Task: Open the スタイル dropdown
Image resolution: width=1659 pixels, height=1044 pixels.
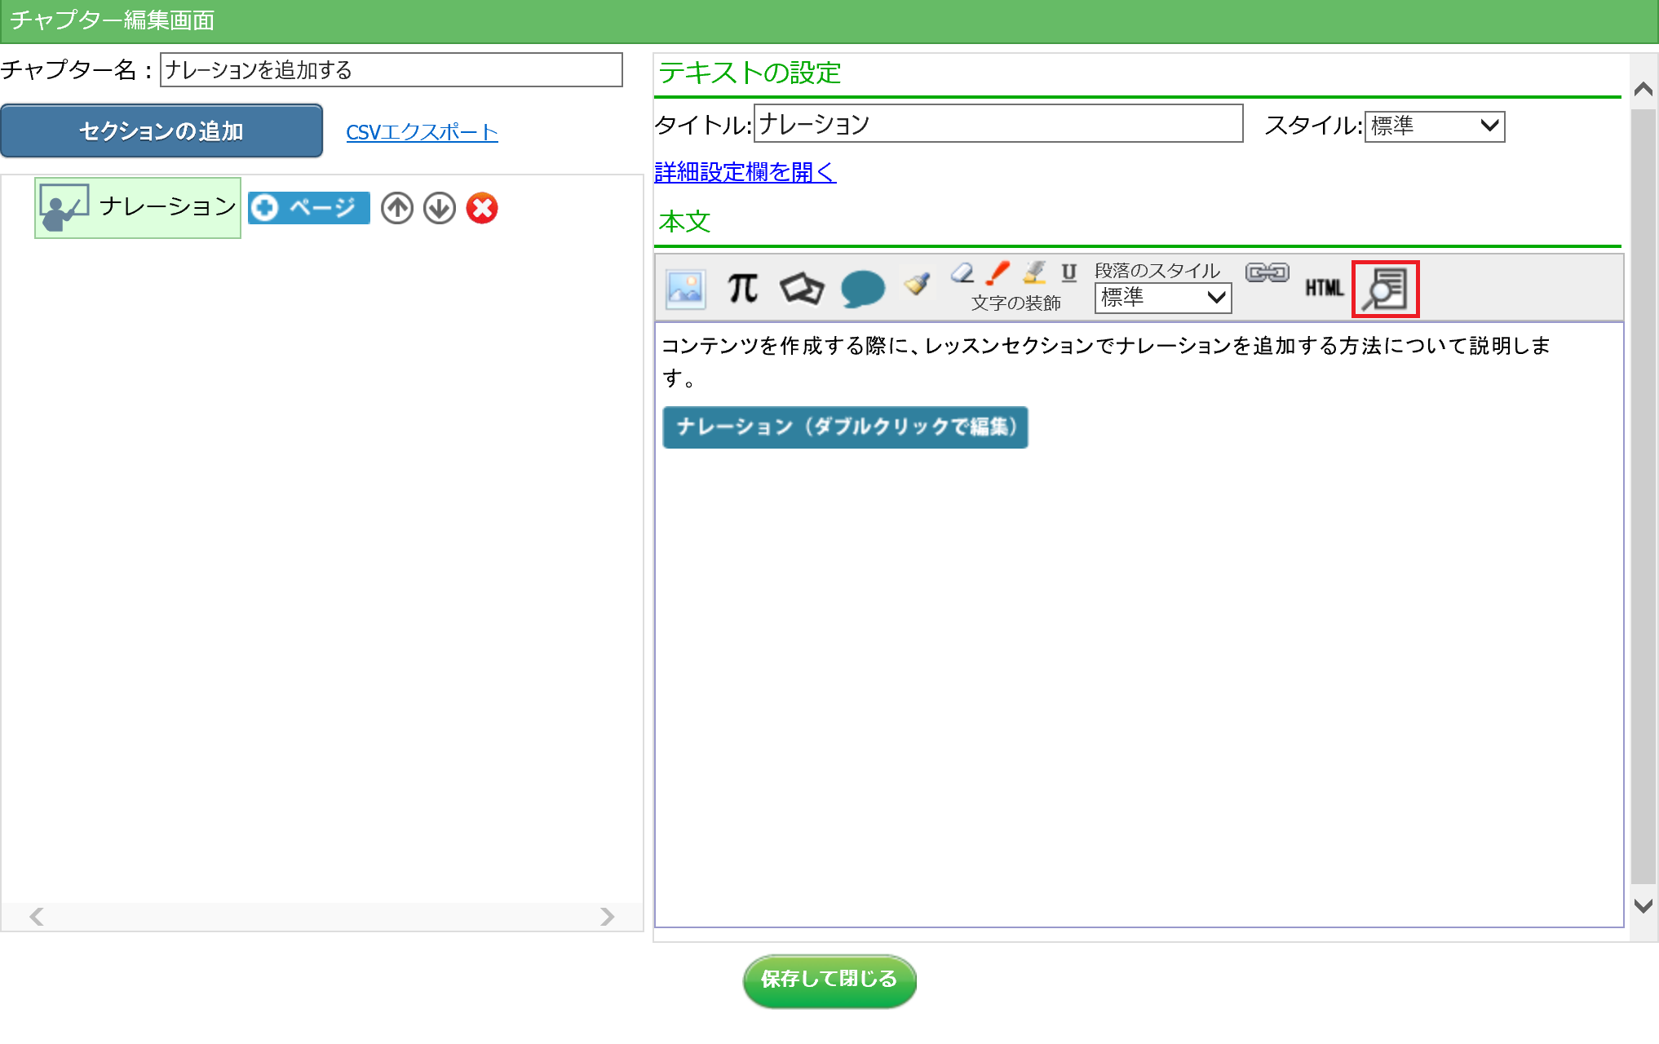Action: 1434,126
